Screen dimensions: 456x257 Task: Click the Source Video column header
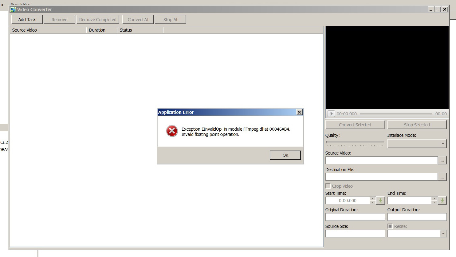pyautogui.click(x=48, y=30)
